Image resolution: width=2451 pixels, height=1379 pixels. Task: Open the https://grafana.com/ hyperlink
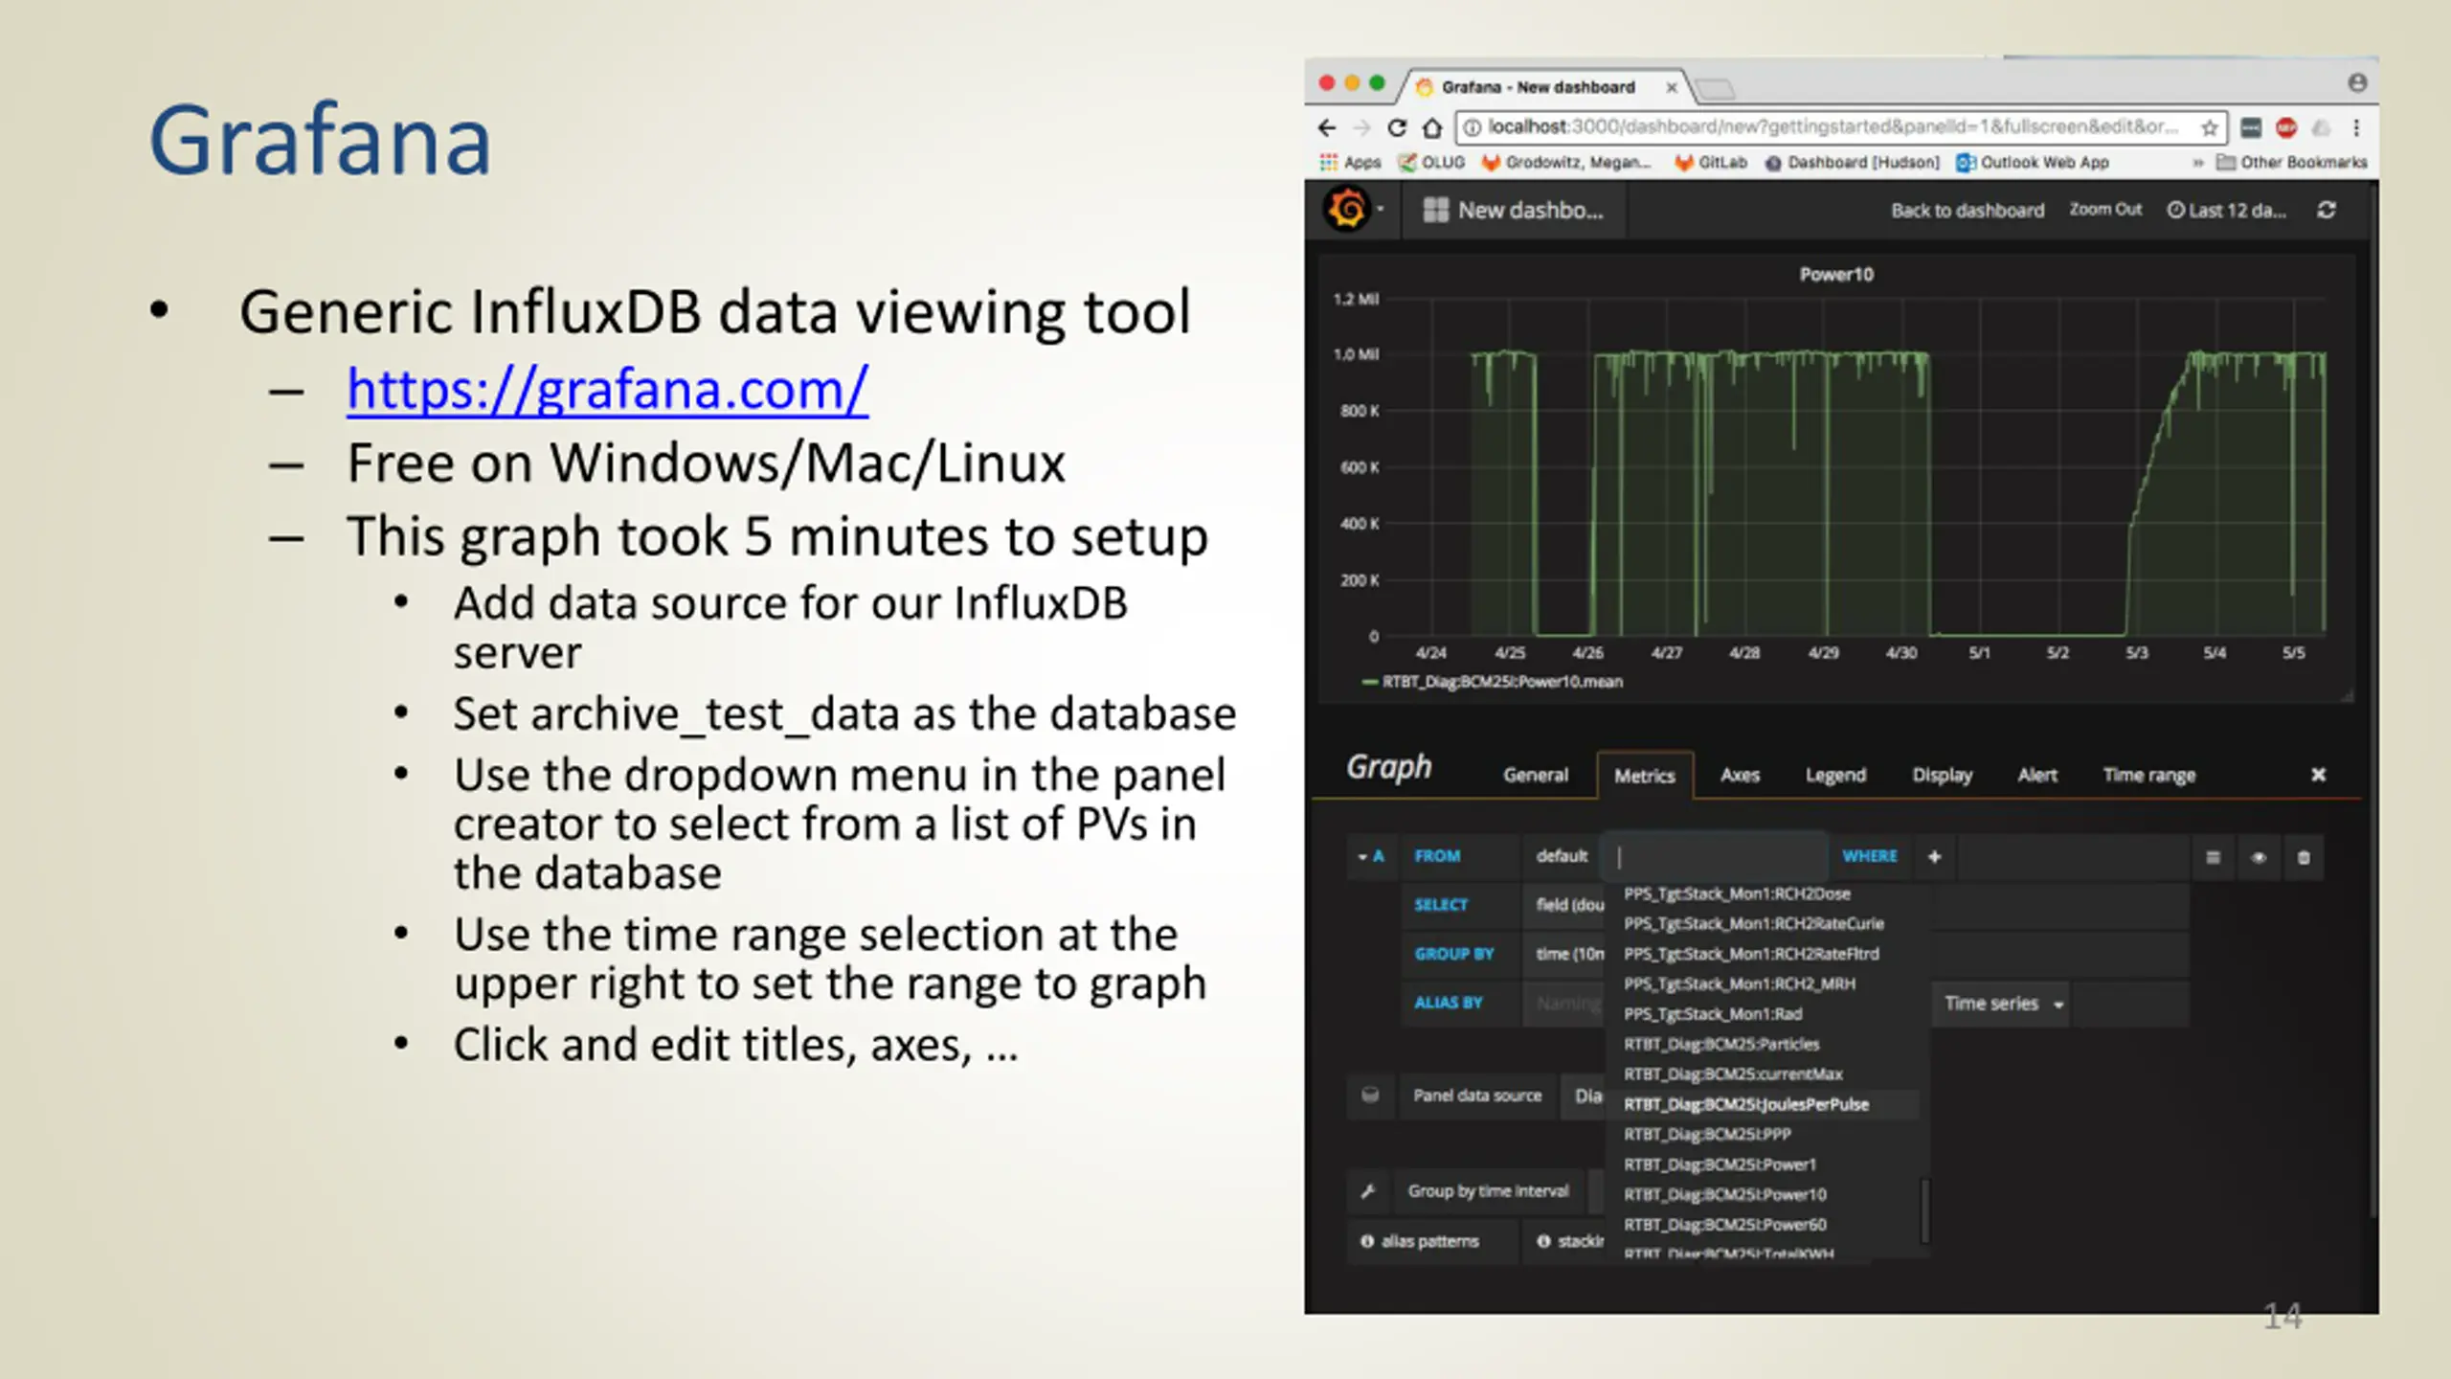point(607,389)
